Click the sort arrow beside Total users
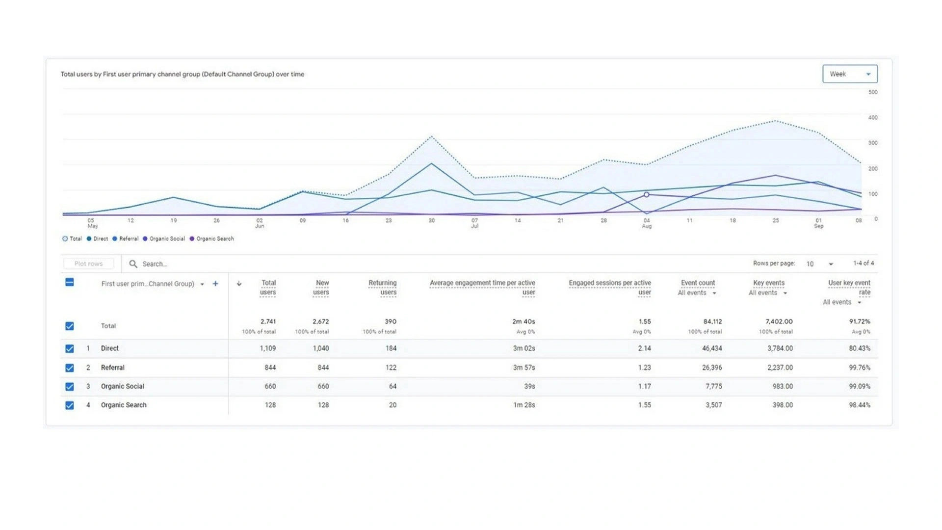The image size is (942, 530). (x=239, y=284)
